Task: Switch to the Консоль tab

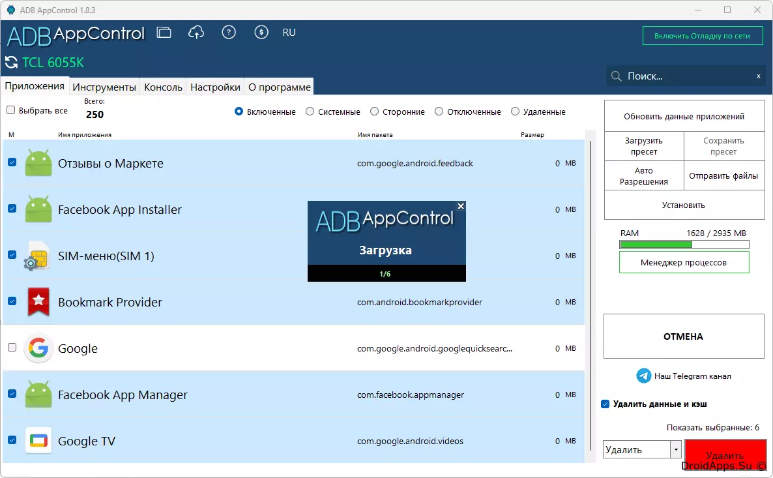Action: click(x=163, y=87)
